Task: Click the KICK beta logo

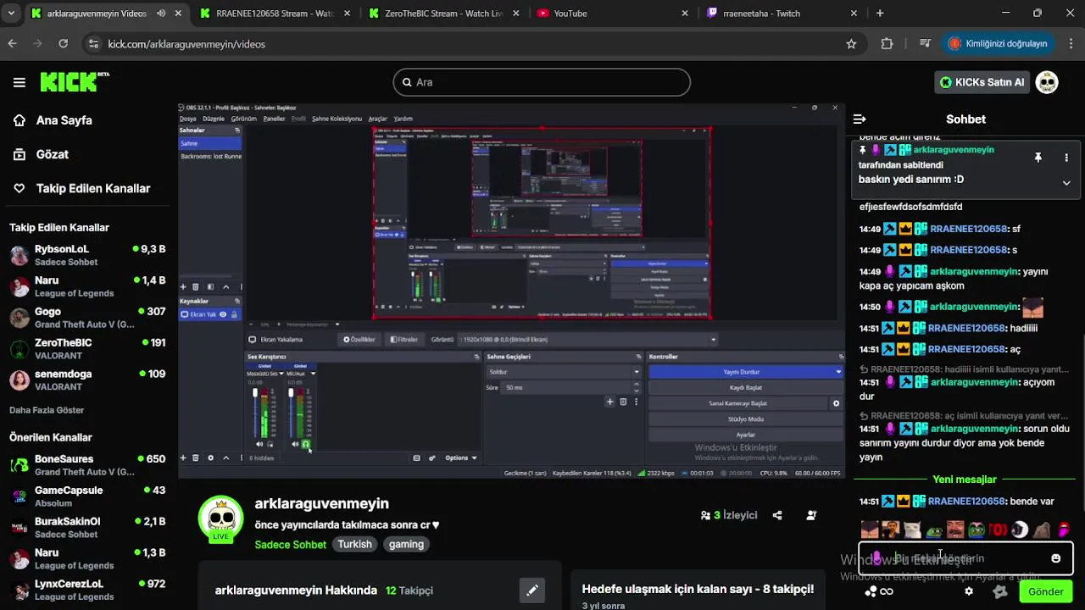Action: 75,81
